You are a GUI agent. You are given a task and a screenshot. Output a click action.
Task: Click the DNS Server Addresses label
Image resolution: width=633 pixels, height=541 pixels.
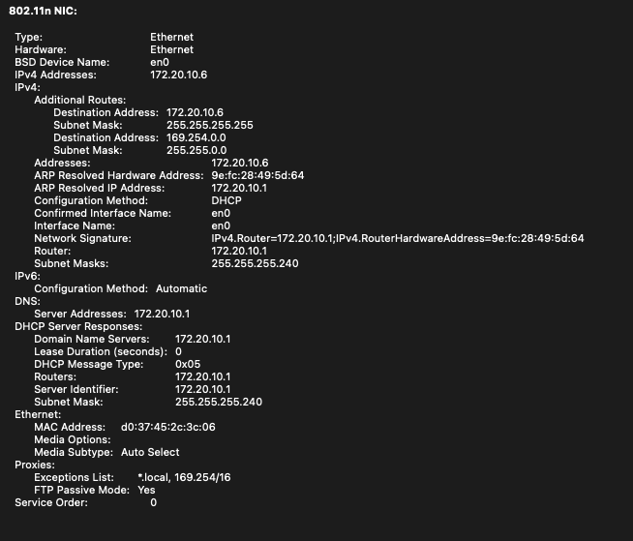[79, 314]
